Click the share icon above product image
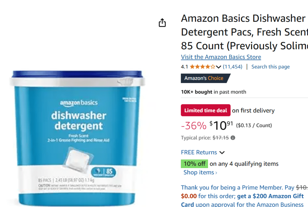 click(x=162, y=23)
